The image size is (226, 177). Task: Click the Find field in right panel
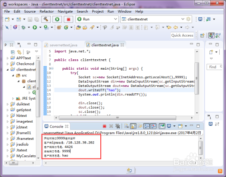214,67
